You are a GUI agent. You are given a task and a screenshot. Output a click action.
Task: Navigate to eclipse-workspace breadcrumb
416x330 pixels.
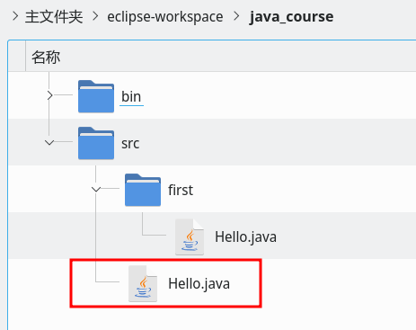(165, 17)
